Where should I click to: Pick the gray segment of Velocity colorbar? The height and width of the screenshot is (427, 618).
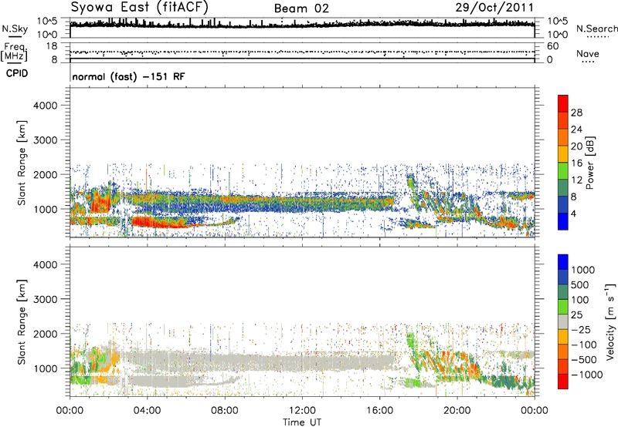tap(563, 321)
